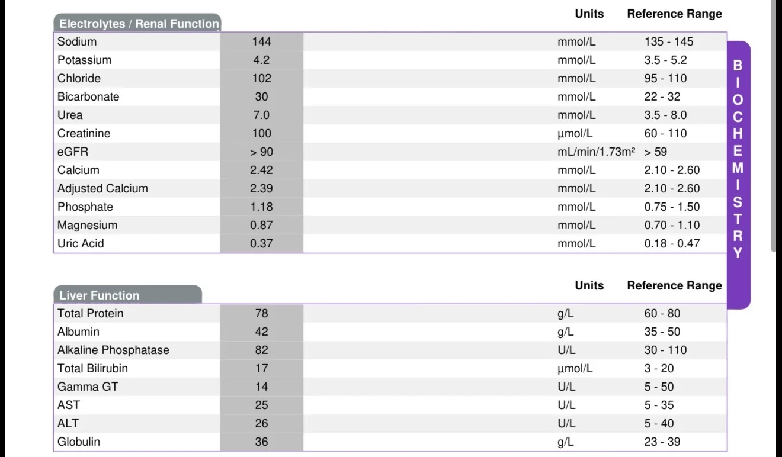Select the Creatinine value 100
The height and width of the screenshot is (457, 782).
point(262,133)
